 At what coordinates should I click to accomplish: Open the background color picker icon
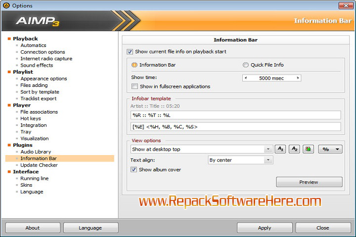pos(308,149)
